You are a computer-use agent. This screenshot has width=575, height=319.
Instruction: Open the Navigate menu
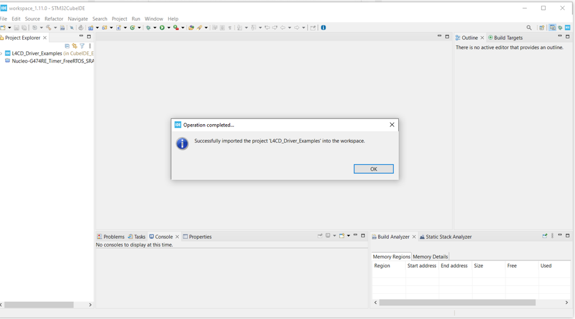coord(78,18)
